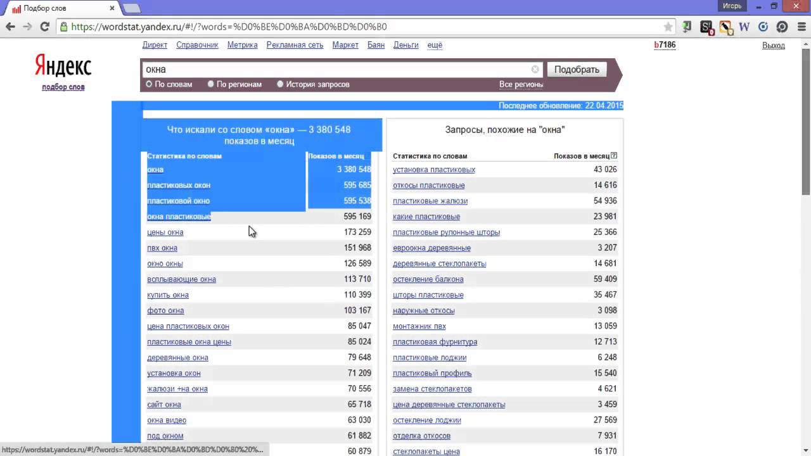Open the деревянные окна query link
This screenshot has width=811, height=456.
(x=177, y=357)
